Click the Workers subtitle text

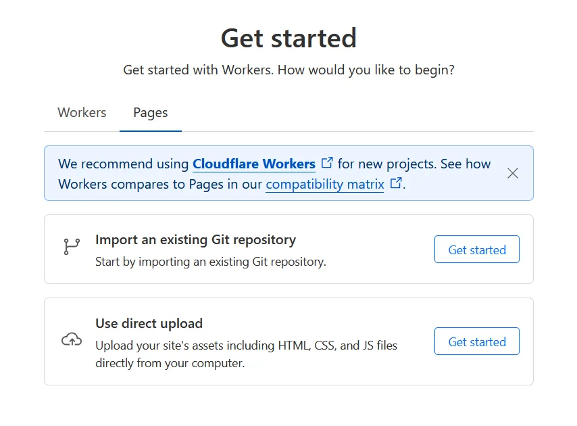coord(288,70)
